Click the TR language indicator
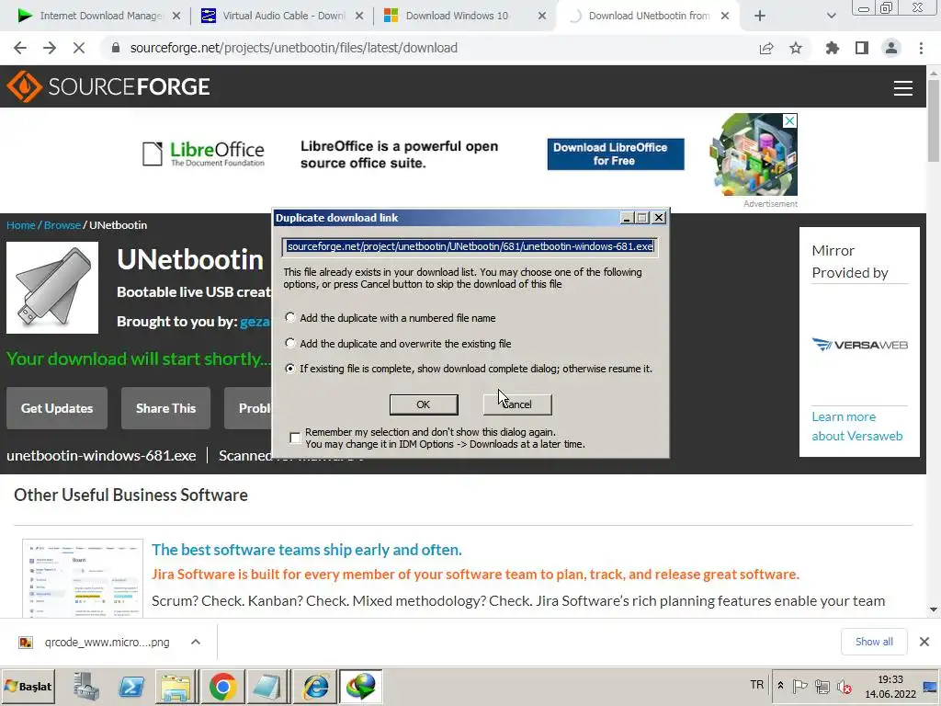 (757, 685)
